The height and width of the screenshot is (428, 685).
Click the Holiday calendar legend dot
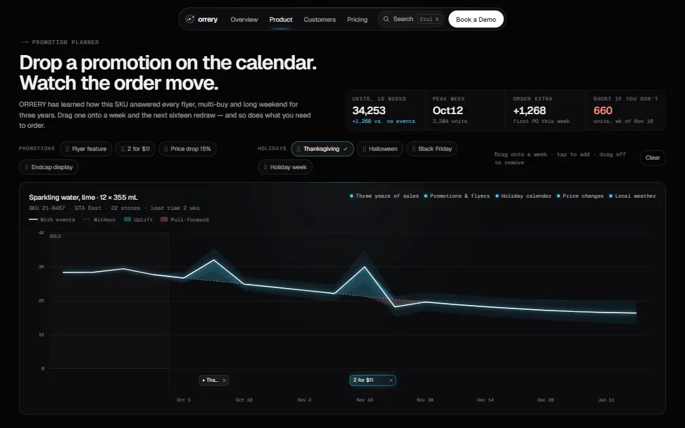click(x=497, y=196)
